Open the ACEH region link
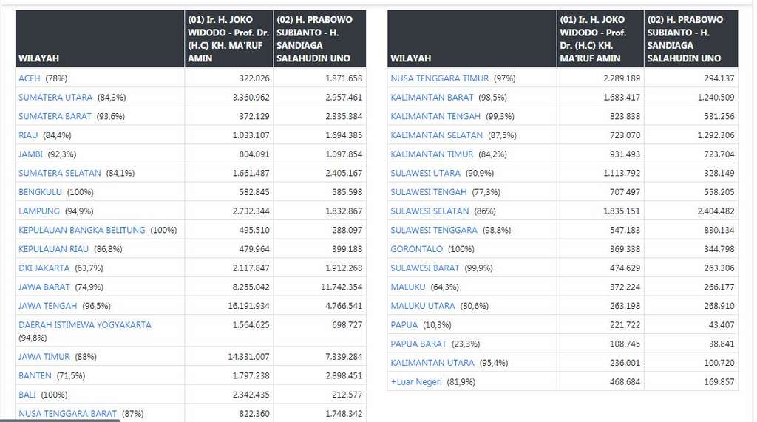This screenshot has width=757, height=422. tap(30, 78)
